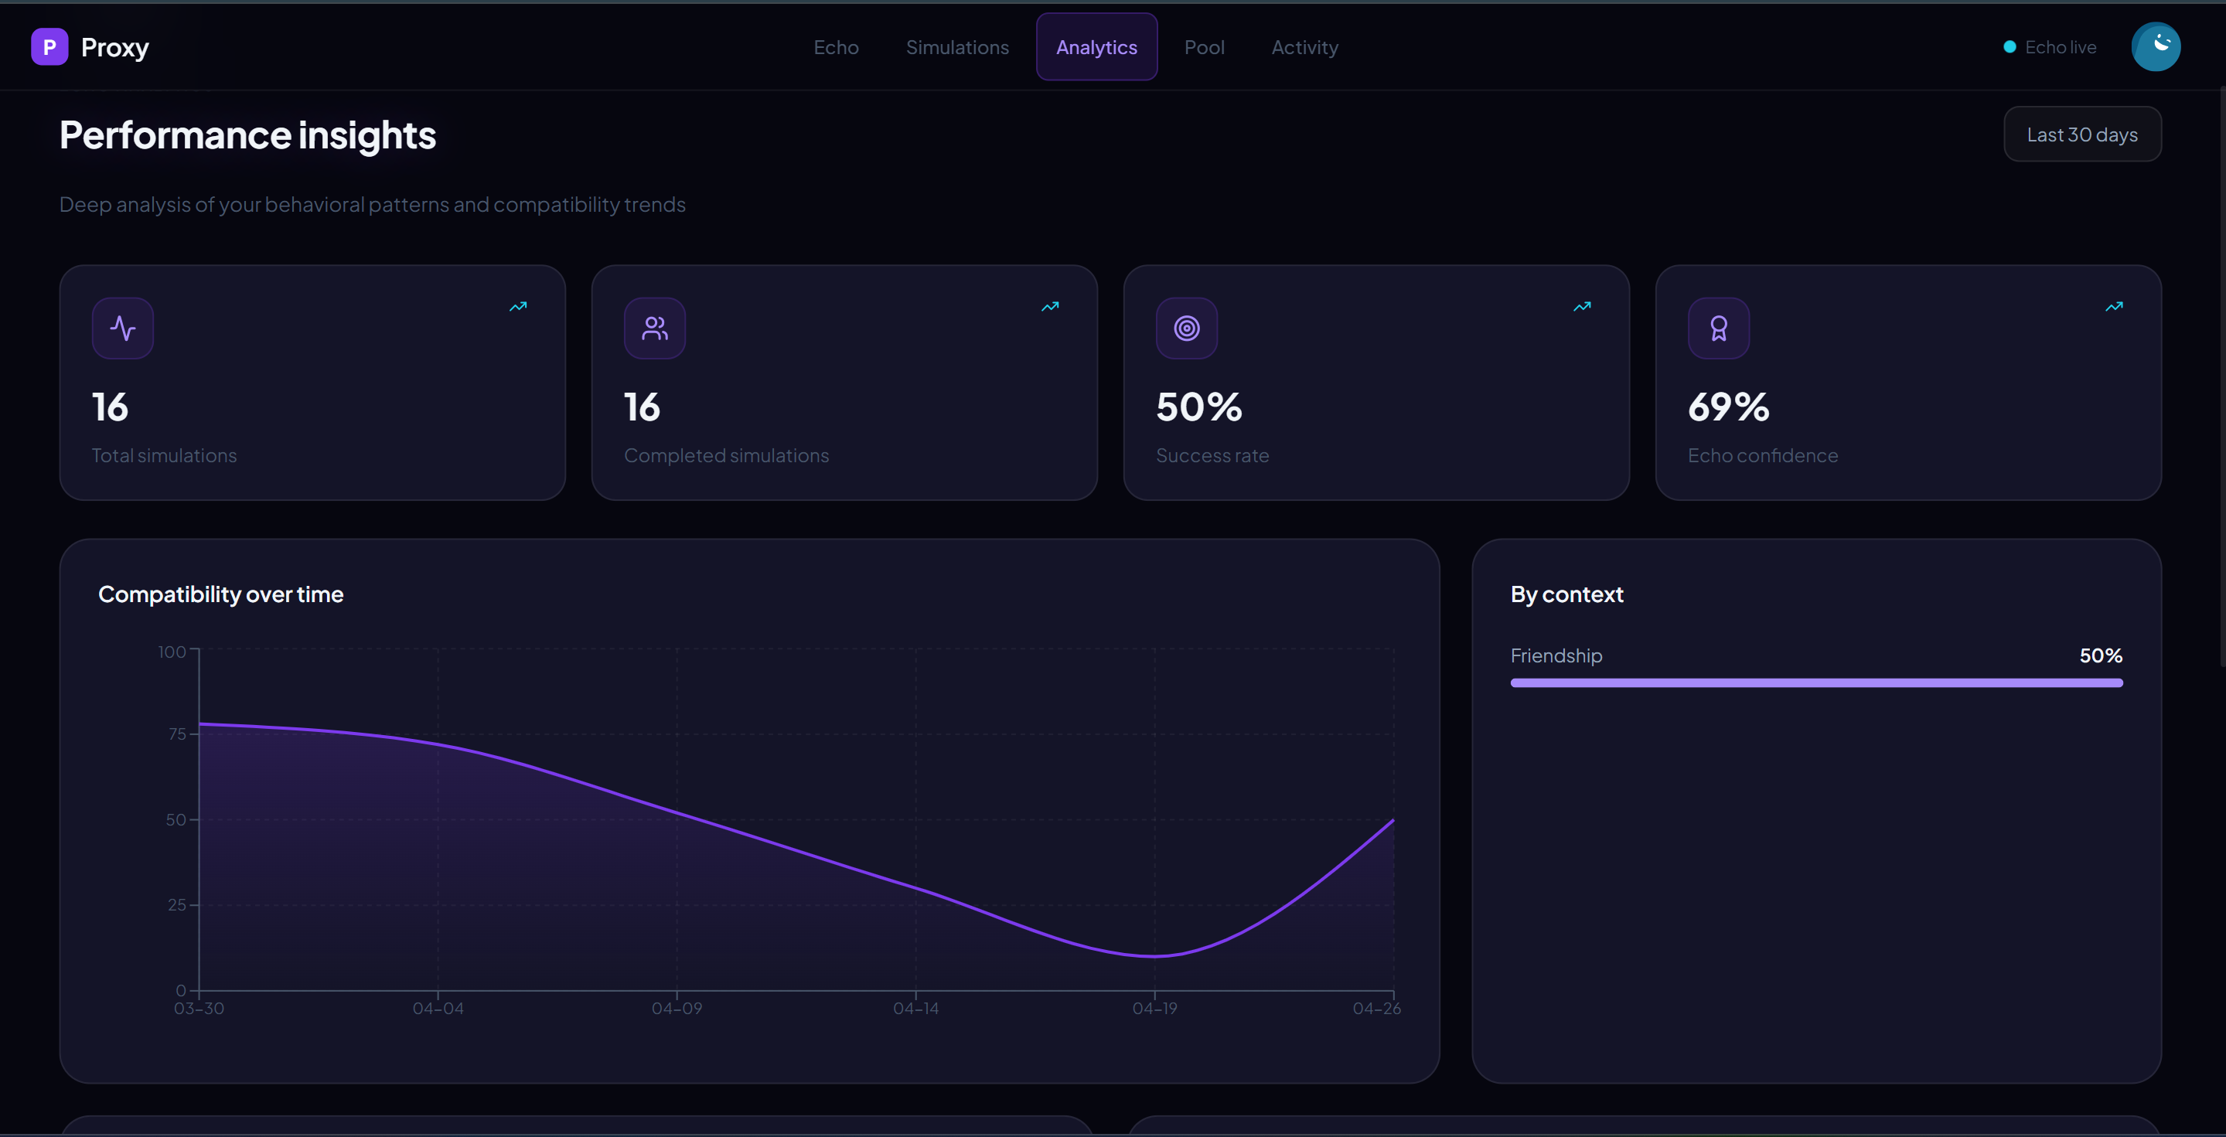Click the award ribbon icon on Echo confidence
2226x1137 pixels.
1718,329
